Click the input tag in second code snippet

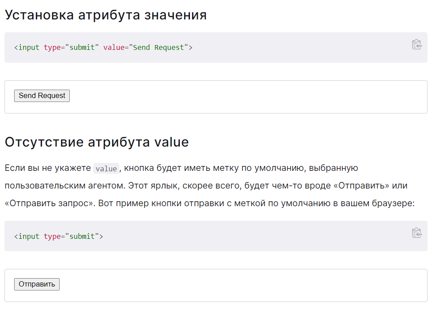(27, 237)
